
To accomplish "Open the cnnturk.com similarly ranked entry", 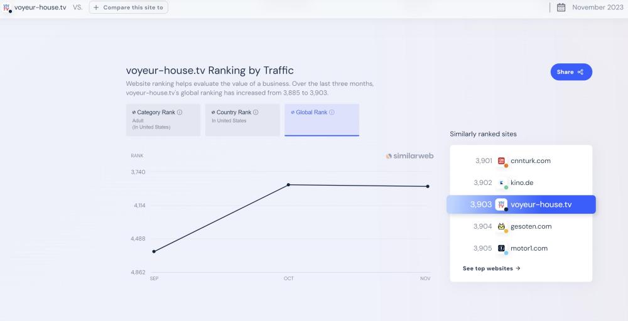I will 530,161.
